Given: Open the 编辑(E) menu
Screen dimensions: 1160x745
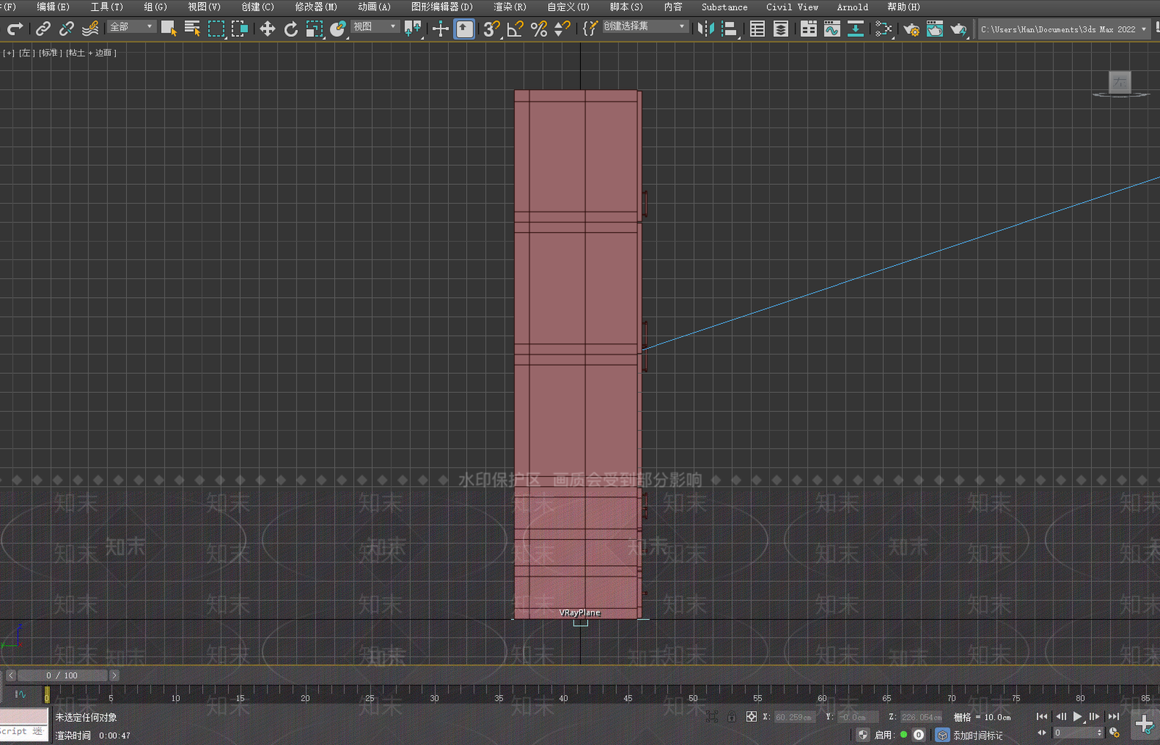Looking at the screenshot, I should tap(53, 7).
